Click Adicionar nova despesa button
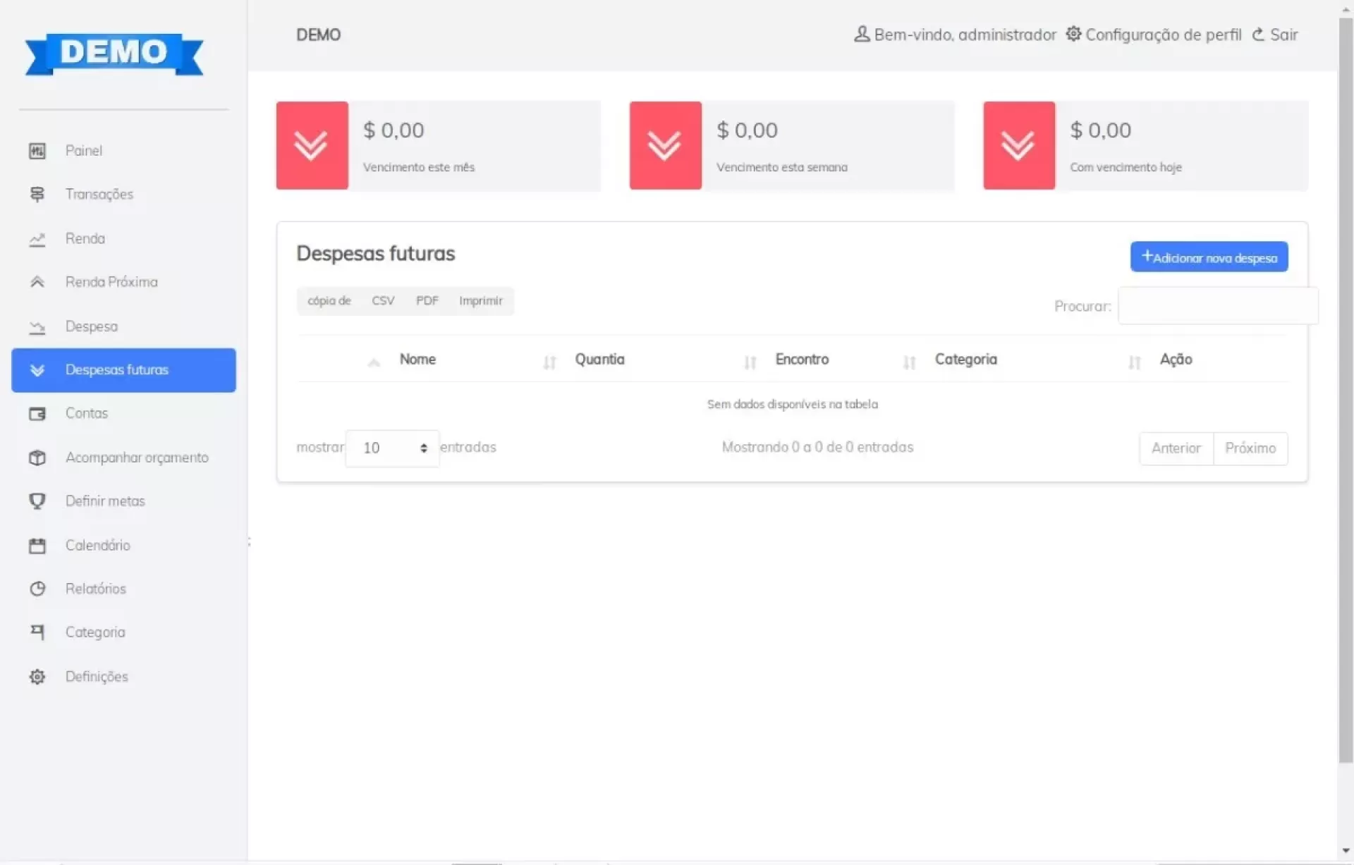Screen dimensions: 1354x865 click(x=1209, y=257)
